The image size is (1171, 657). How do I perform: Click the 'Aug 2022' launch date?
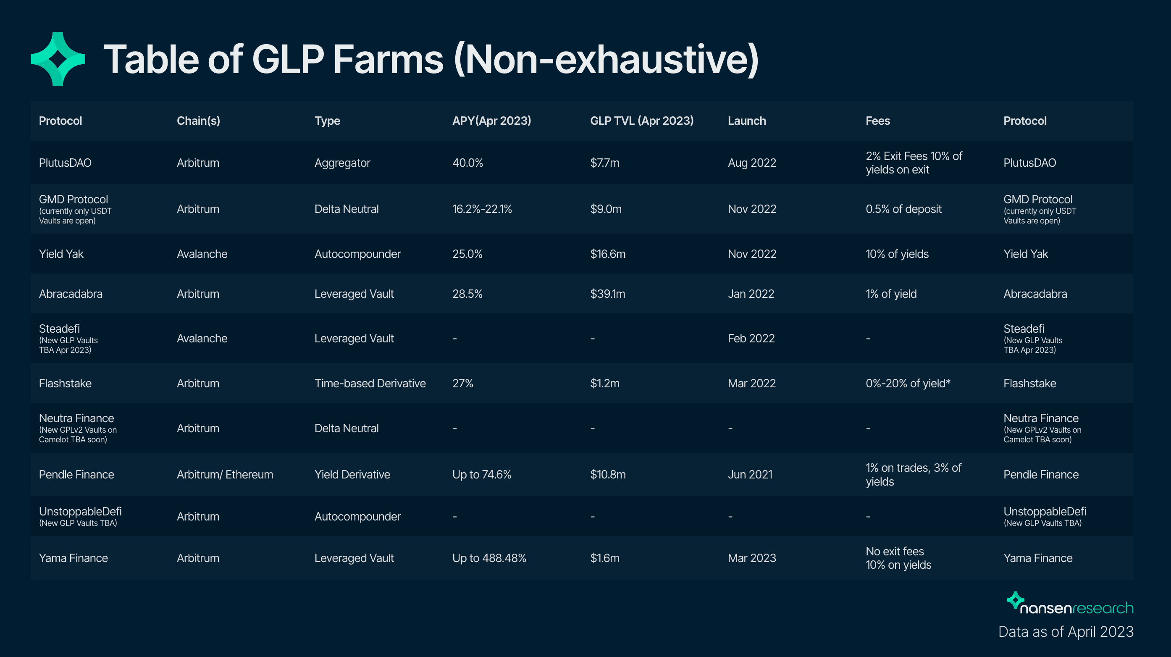(752, 163)
